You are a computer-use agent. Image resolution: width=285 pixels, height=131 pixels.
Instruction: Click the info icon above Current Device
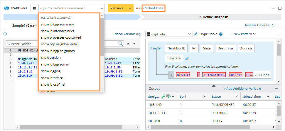[5, 34]
